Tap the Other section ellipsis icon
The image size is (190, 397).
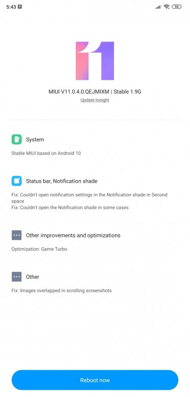pos(17,277)
